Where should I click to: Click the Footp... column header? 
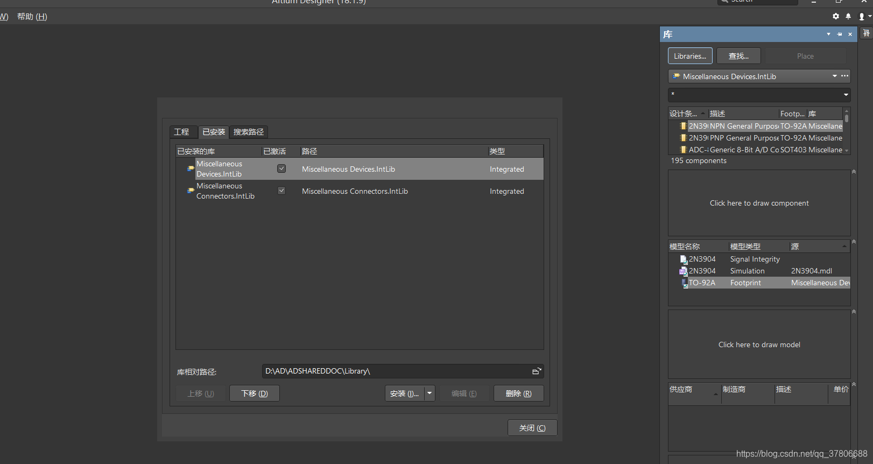[x=793, y=114]
